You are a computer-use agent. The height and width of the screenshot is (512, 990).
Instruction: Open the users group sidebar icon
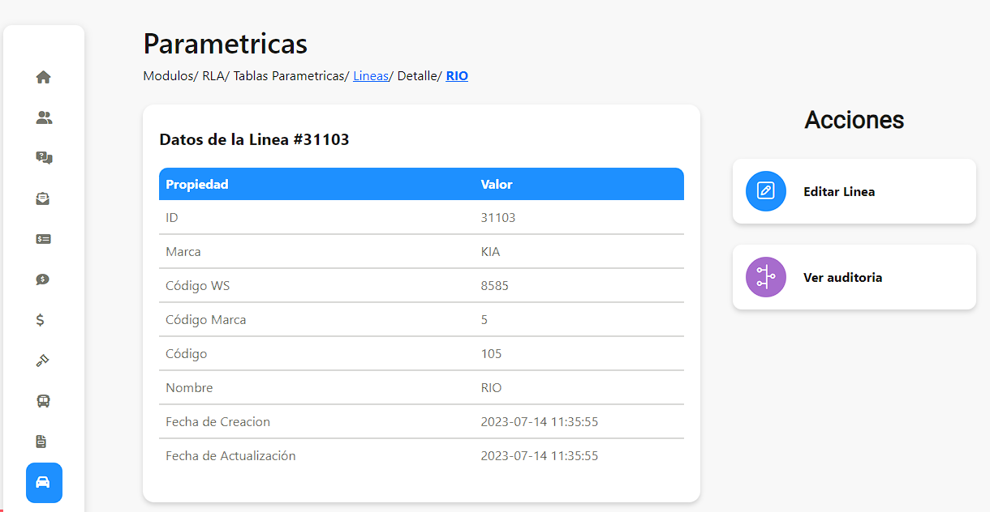click(44, 117)
